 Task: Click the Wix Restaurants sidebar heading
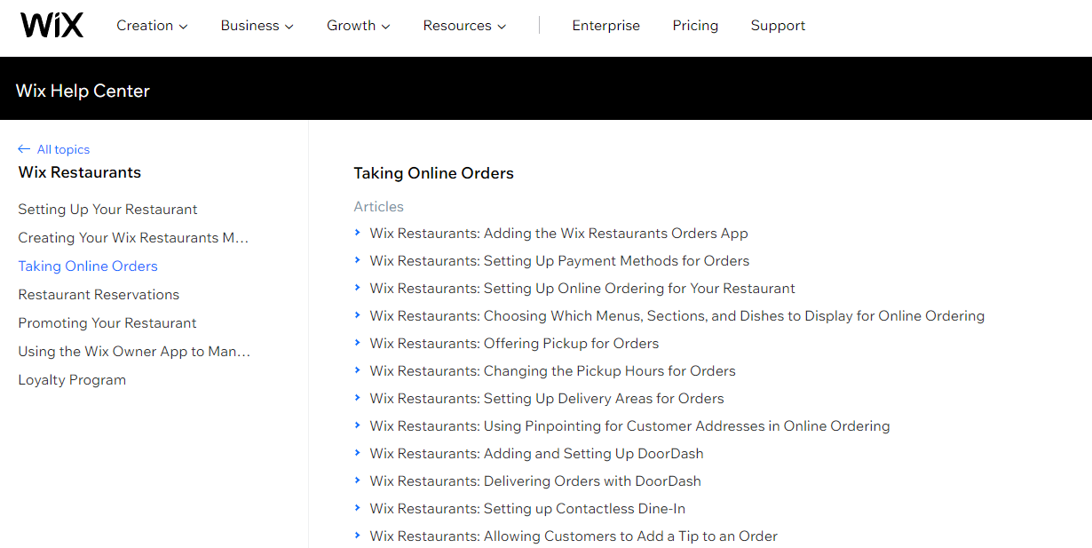(79, 172)
